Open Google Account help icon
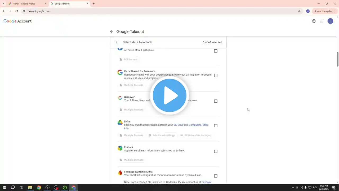The image size is (339, 191). [314, 21]
